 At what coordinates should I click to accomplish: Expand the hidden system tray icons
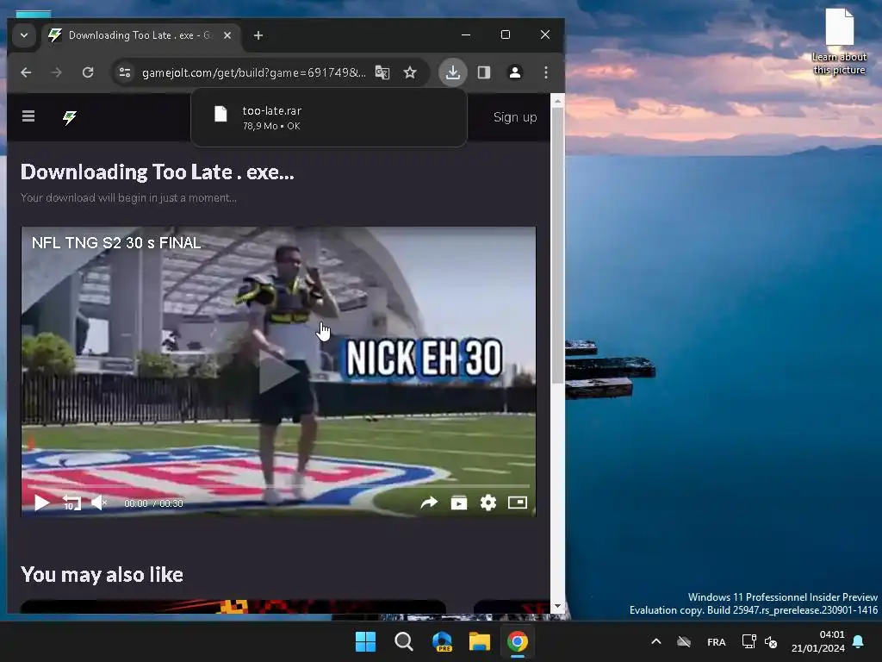(x=655, y=641)
